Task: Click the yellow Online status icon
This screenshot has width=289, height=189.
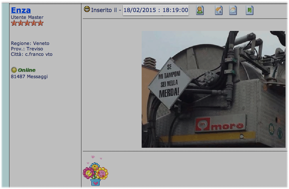Action: (x=14, y=70)
